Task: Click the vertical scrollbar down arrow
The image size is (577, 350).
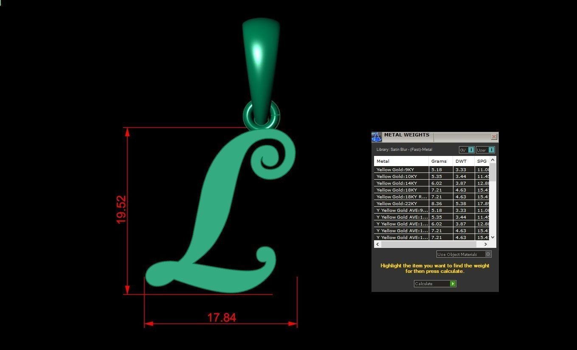Action: tap(493, 237)
